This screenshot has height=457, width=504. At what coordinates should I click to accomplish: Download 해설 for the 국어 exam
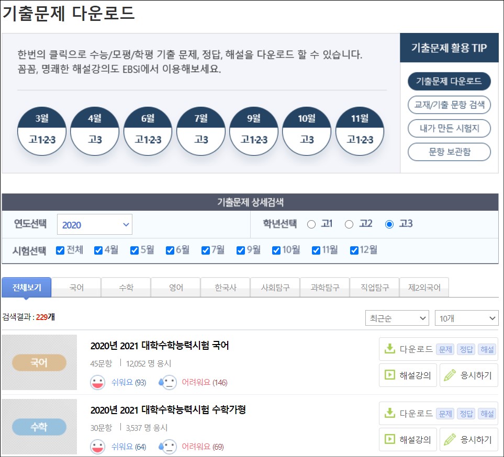pos(487,349)
